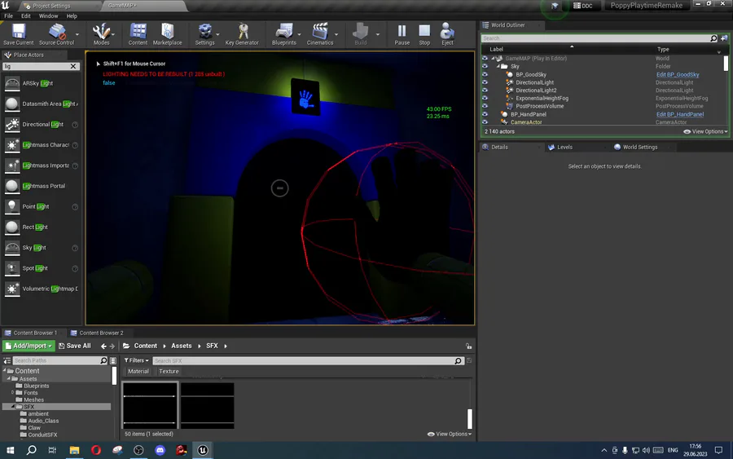Select Lightmass Portal actor entry
The width and height of the screenshot is (733, 459).
pos(41,186)
